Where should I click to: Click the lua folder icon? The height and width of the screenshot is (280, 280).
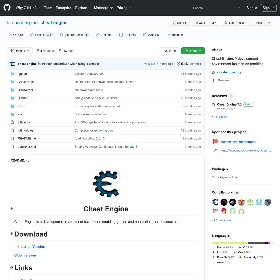[x=12, y=114]
